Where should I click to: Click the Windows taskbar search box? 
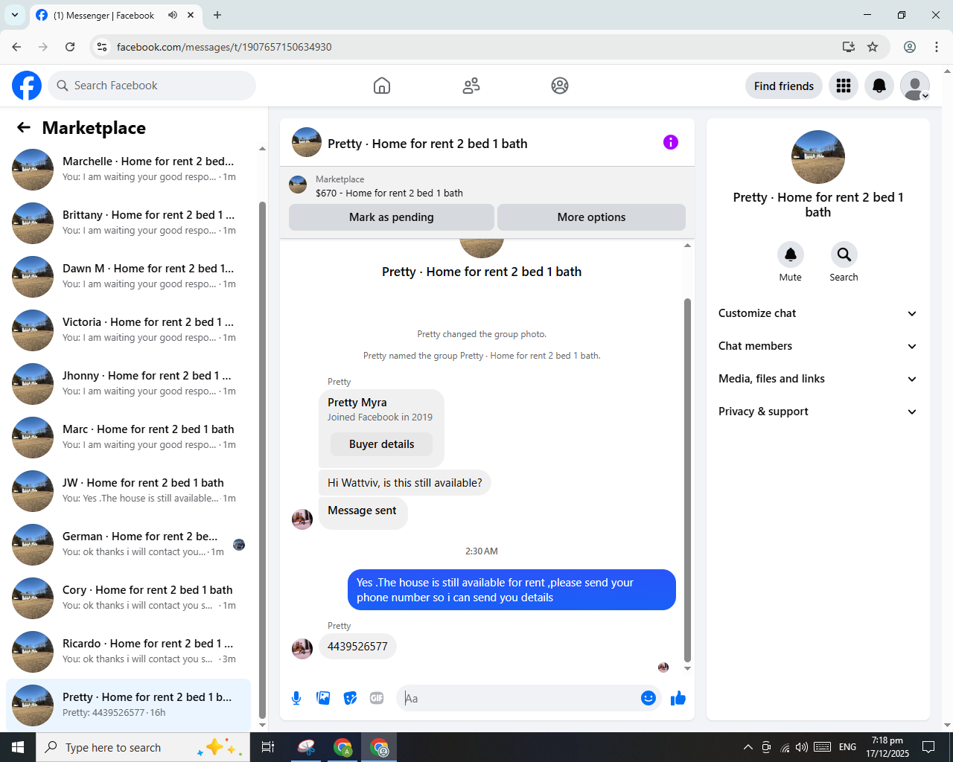pyautogui.click(x=141, y=747)
